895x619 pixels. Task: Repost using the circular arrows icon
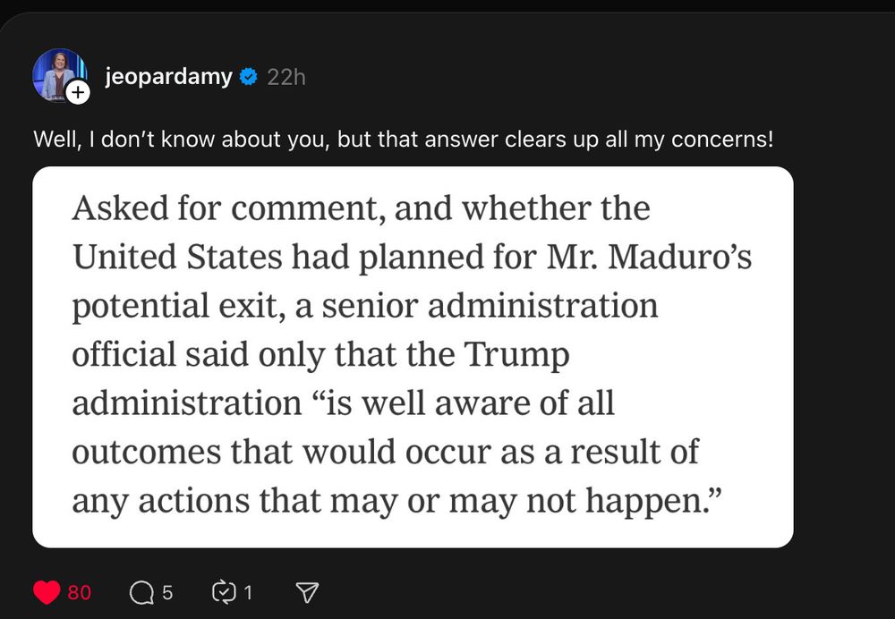coord(223,592)
